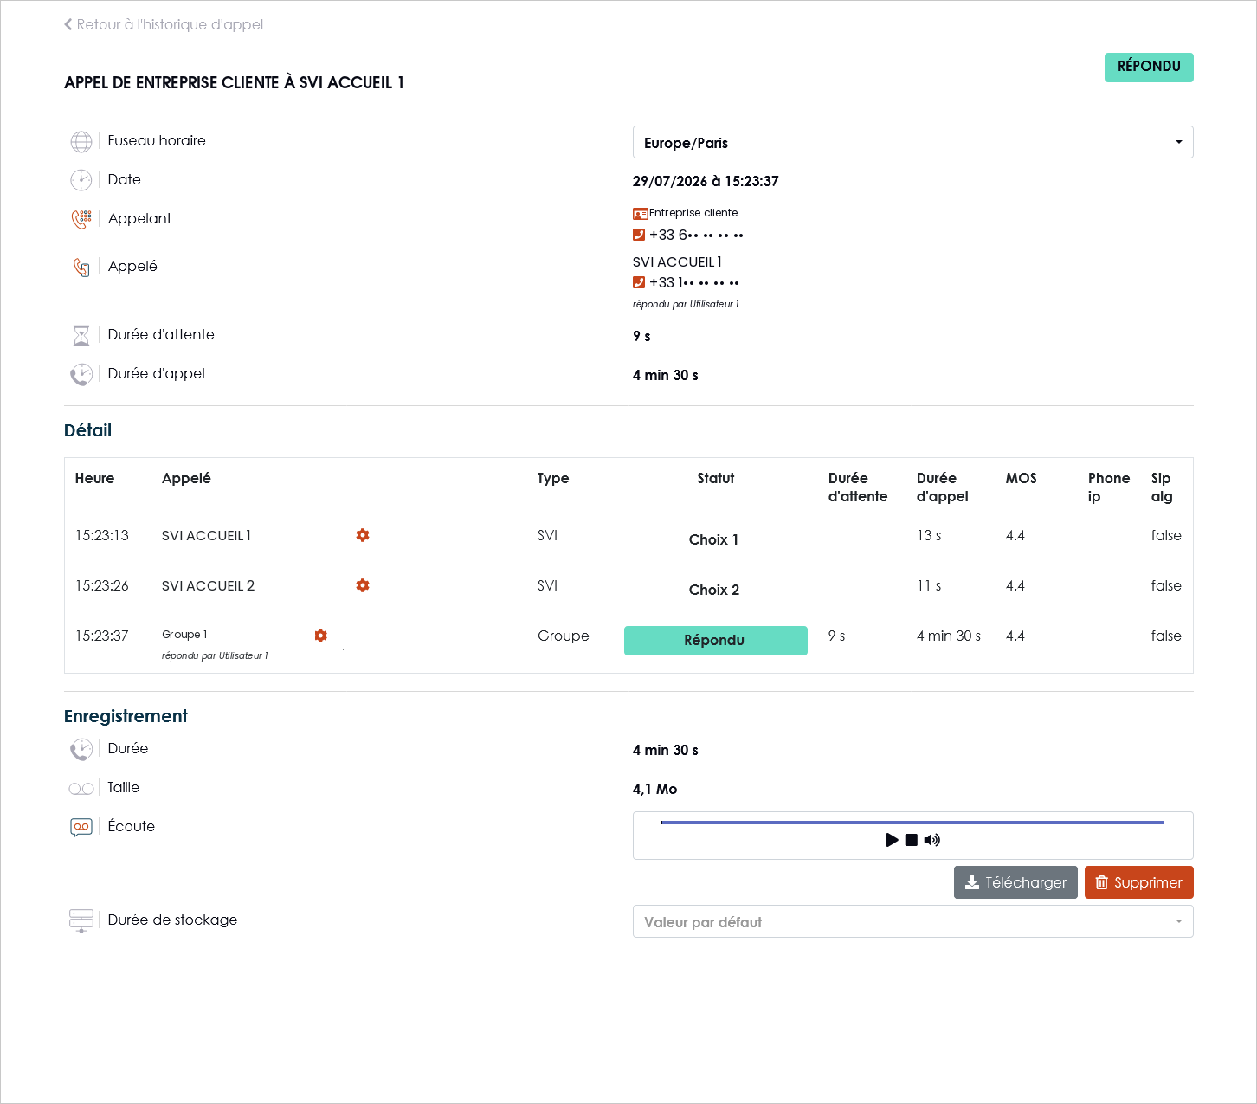
Task: Open the Europe/Paris timezone dropdown
Action: click(912, 142)
